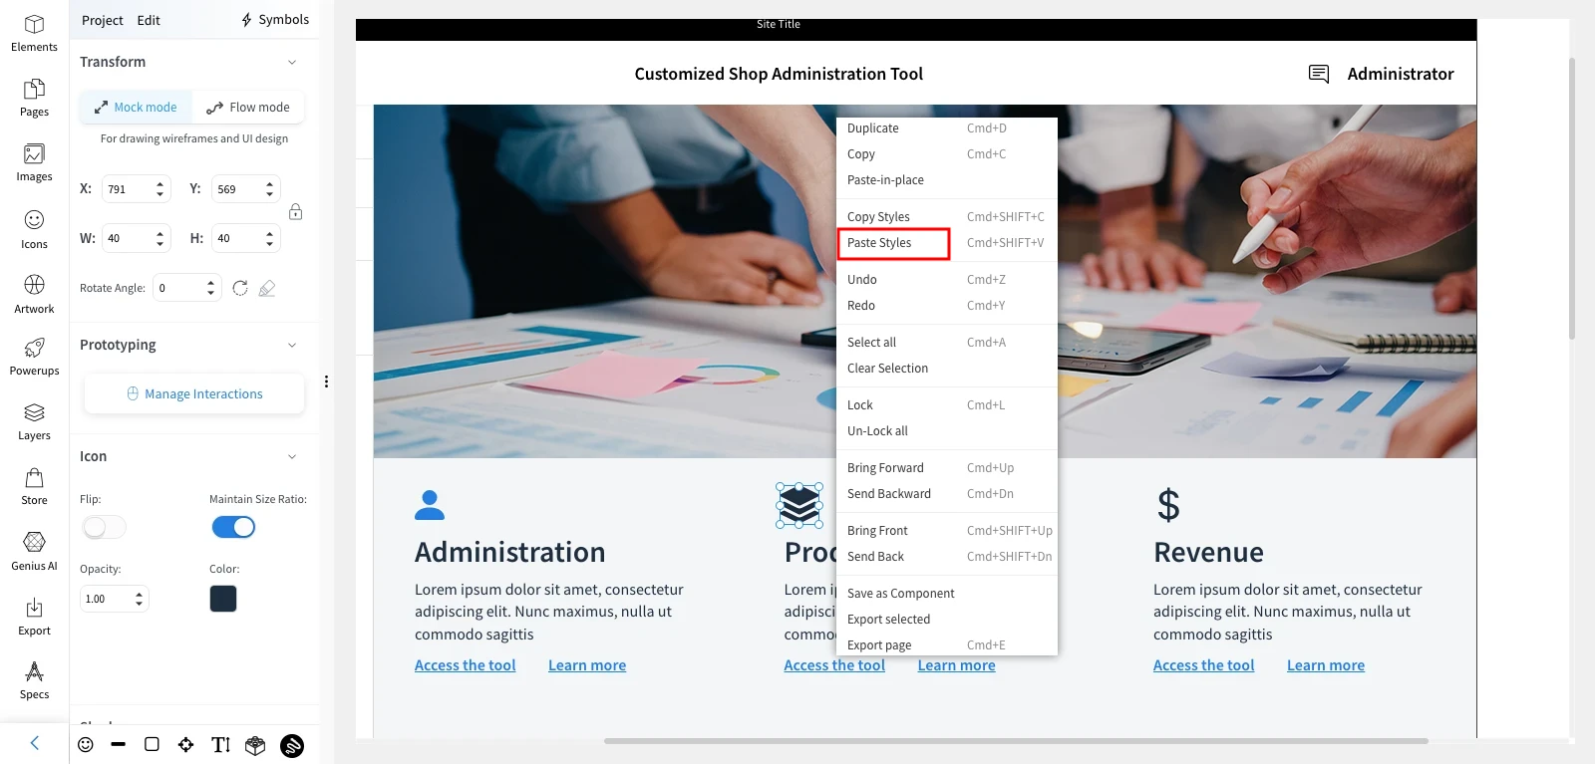Toggle the Flip switch
The height and width of the screenshot is (764, 1595).
coord(104,527)
